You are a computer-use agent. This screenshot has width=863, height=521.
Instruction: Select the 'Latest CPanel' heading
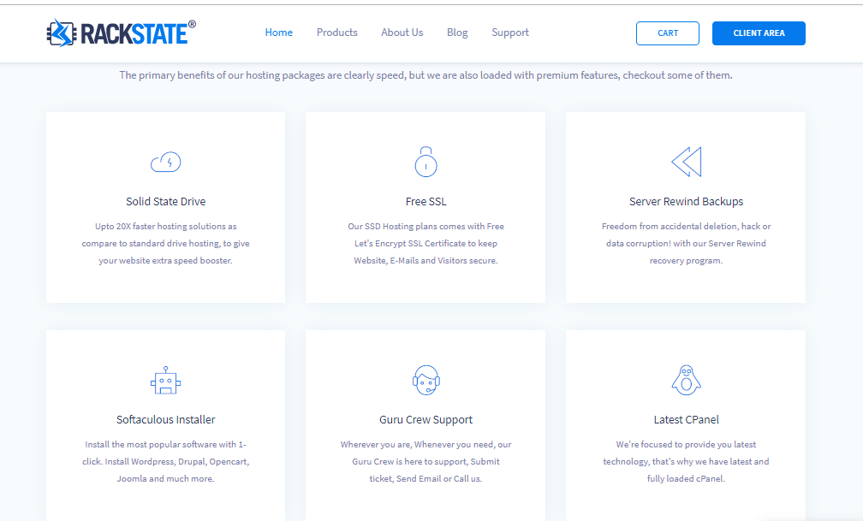click(x=687, y=419)
